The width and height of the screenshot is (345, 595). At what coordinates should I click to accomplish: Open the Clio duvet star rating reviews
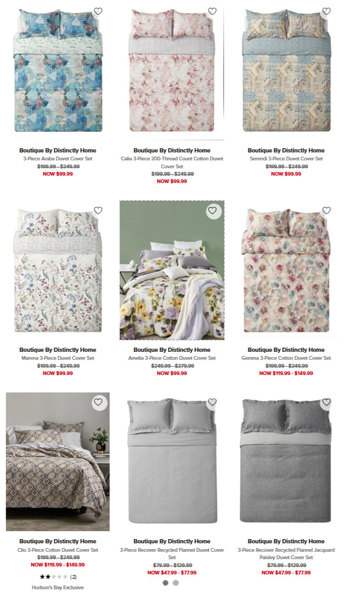[x=58, y=577]
